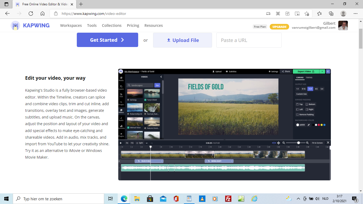
Task: Click the Upload File button
Action: tap(183, 40)
